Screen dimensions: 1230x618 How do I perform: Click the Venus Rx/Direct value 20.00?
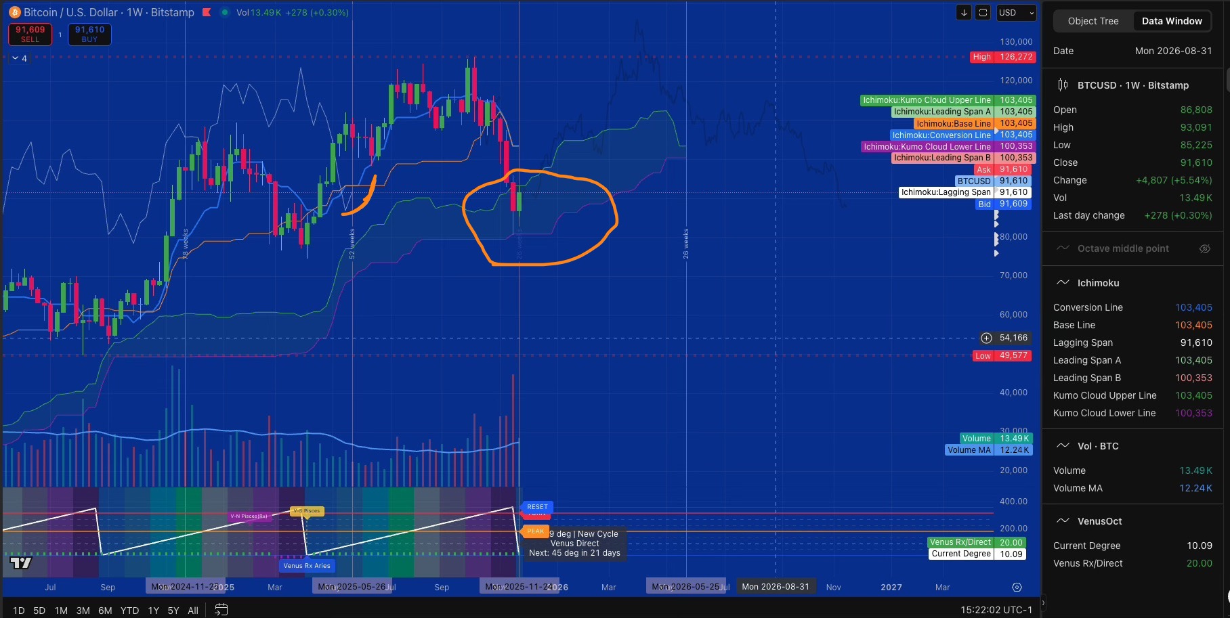tap(1200, 563)
